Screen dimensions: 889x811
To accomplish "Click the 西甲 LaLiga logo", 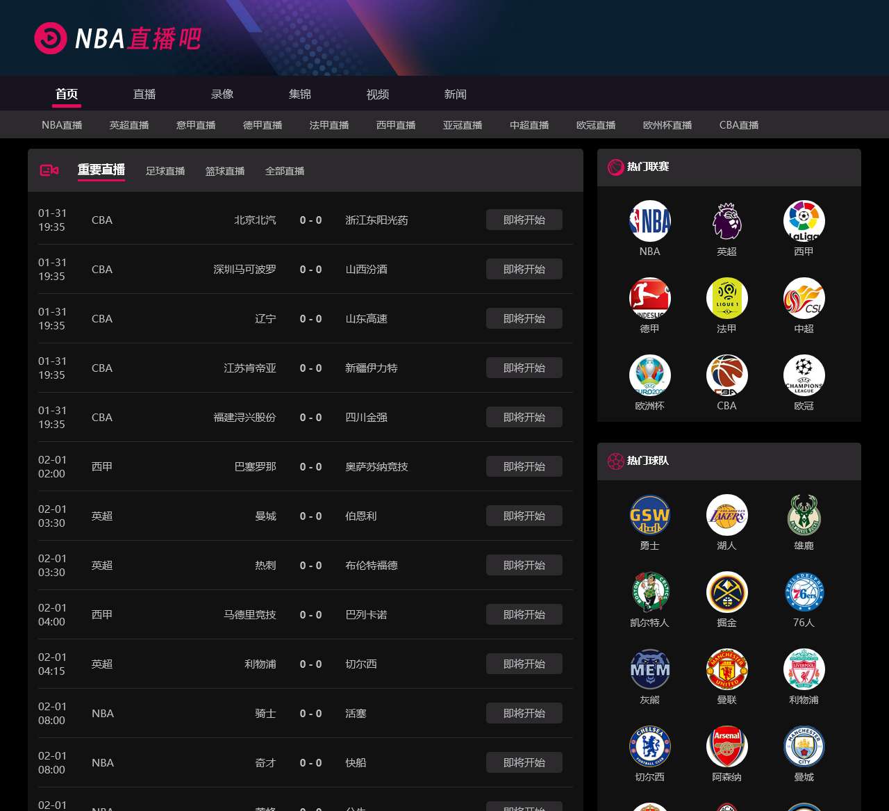I will click(x=804, y=220).
